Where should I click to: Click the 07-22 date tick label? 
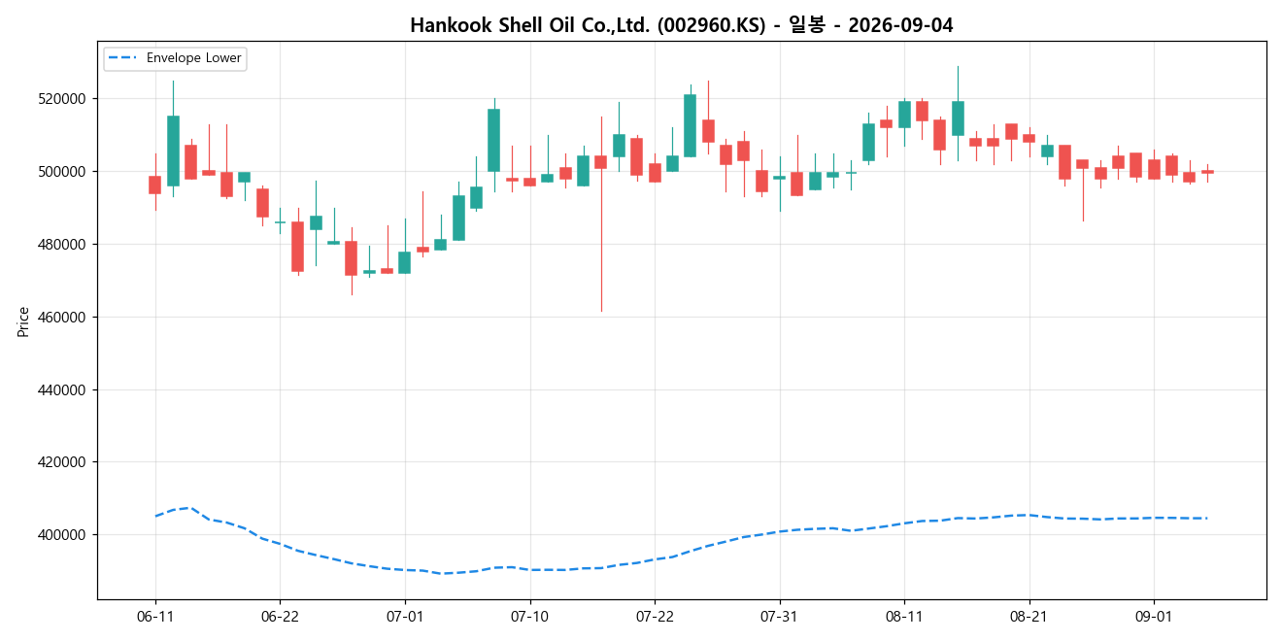655,617
